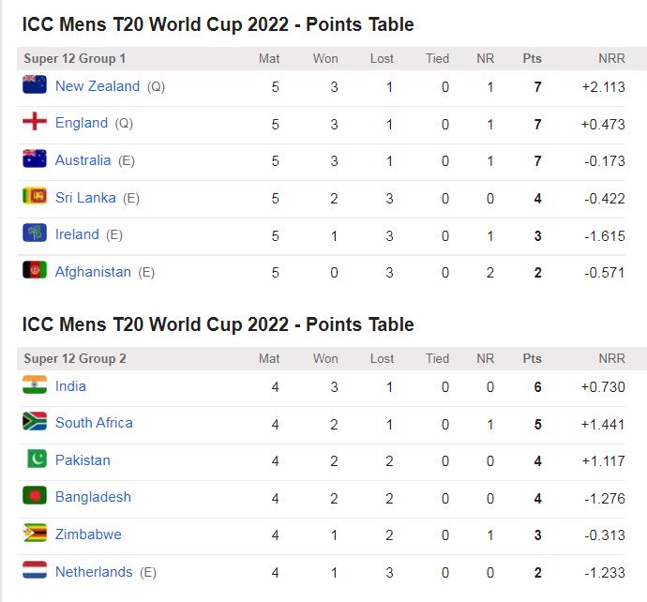The width and height of the screenshot is (647, 602).
Task: Click the Pts column header in Group 2
Action: tap(533, 358)
